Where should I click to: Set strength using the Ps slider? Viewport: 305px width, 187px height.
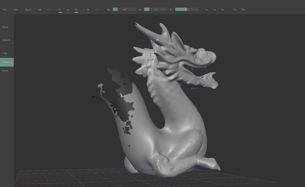pos(187,9)
